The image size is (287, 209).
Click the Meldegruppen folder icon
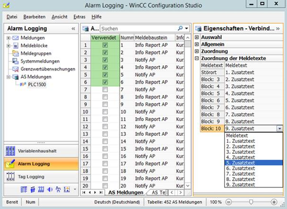15,53
